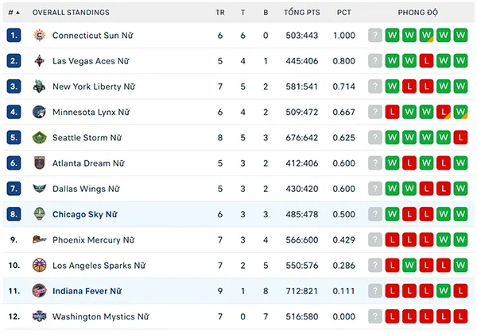The height and width of the screenshot is (333, 477).
Task: Click the points total 503:443
Action: 302,36
